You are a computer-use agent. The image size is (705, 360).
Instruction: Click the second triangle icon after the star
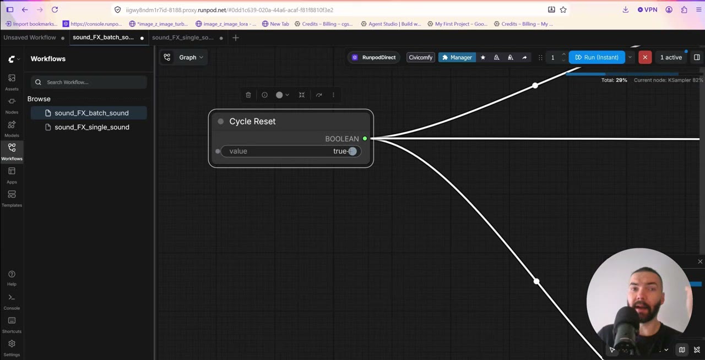click(511, 57)
